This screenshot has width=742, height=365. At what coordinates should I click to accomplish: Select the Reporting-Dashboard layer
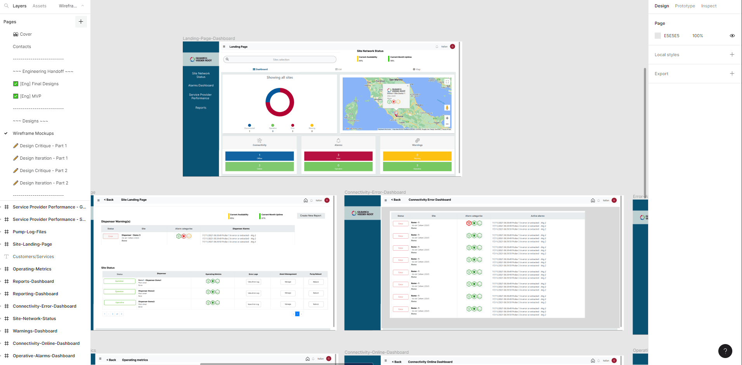35,294
